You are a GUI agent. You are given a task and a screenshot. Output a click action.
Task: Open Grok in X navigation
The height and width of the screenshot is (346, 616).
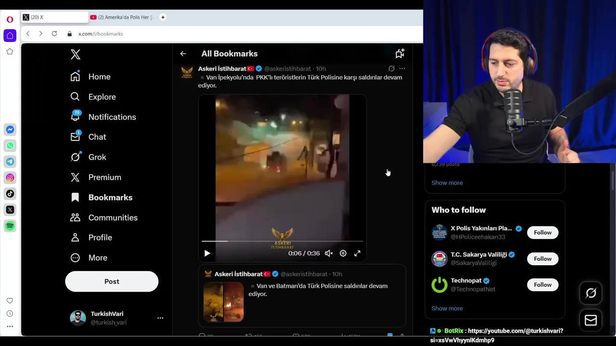89,157
